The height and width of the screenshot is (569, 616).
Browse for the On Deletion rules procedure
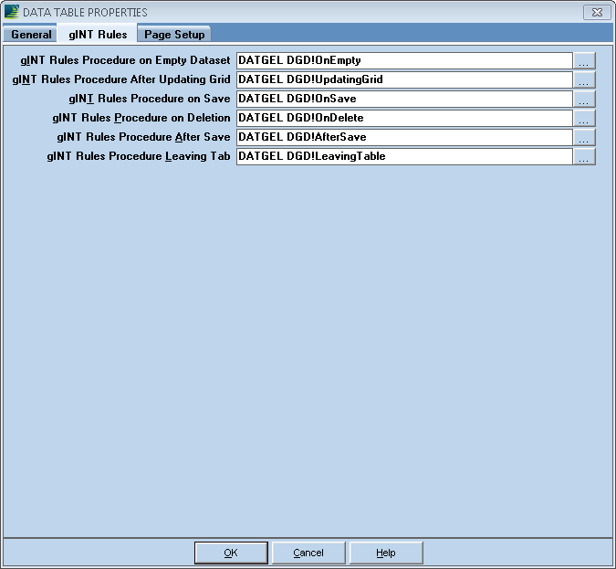(584, 119)
